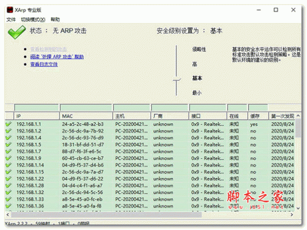Viewport: 307px width, 230px height.
Task: Open the 帮助 menu
Action: point(55,19)
